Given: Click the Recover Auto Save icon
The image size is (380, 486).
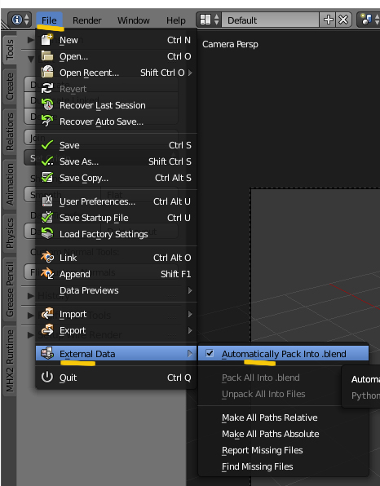Looking at the screenshot, I should 47,121.
